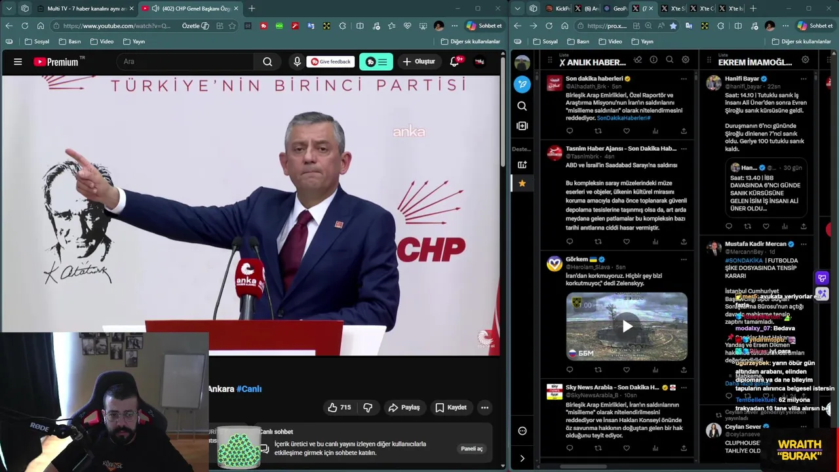Toggle the green feedback list button on YouTube
This screenshot has height=472, width=839.
point(376,62)
